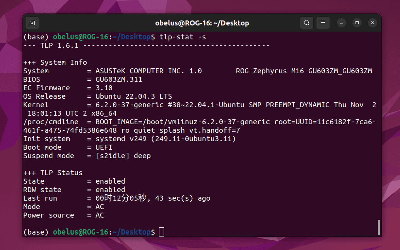
Task: Click the +++ TLP Status heading
Action: (53, 173)
